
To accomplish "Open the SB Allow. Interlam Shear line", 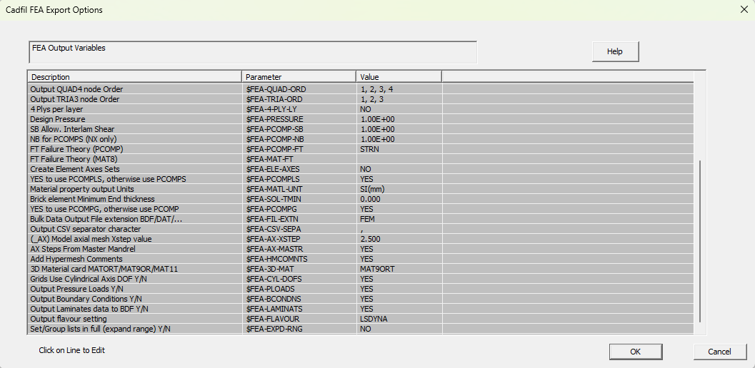I will [x=361, y=129].
